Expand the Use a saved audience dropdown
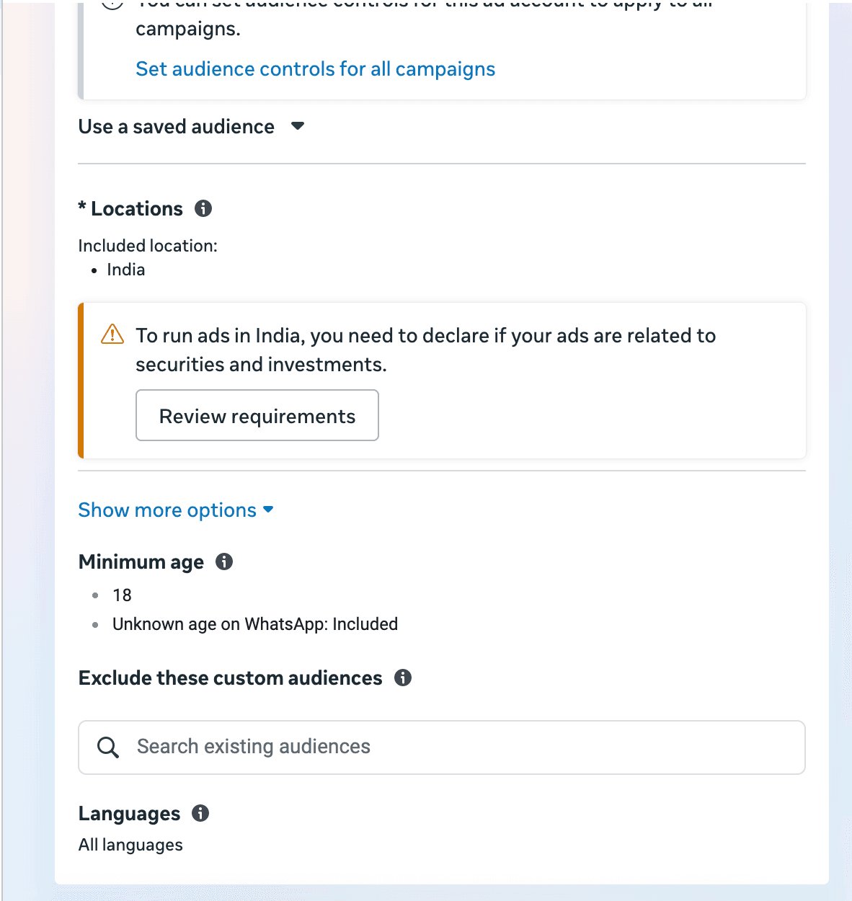852x901 pixels. (x=298, y=127)
